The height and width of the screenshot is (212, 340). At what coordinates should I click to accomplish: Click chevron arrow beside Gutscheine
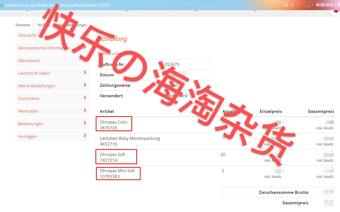pyautogui.click(x=85, y=98)
